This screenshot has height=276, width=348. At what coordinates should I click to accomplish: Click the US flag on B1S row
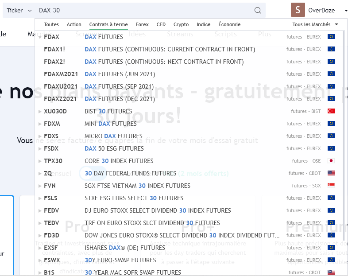pos(331,272)
